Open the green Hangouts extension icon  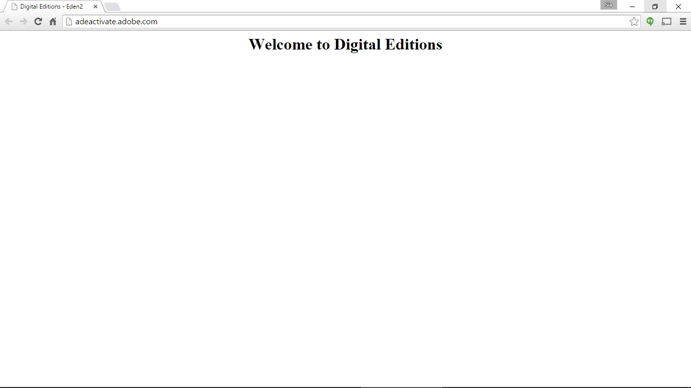[x=650, y=21]
